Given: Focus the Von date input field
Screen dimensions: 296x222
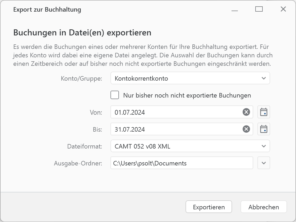Looking at the screenshot, I should [x=172, y=112].
